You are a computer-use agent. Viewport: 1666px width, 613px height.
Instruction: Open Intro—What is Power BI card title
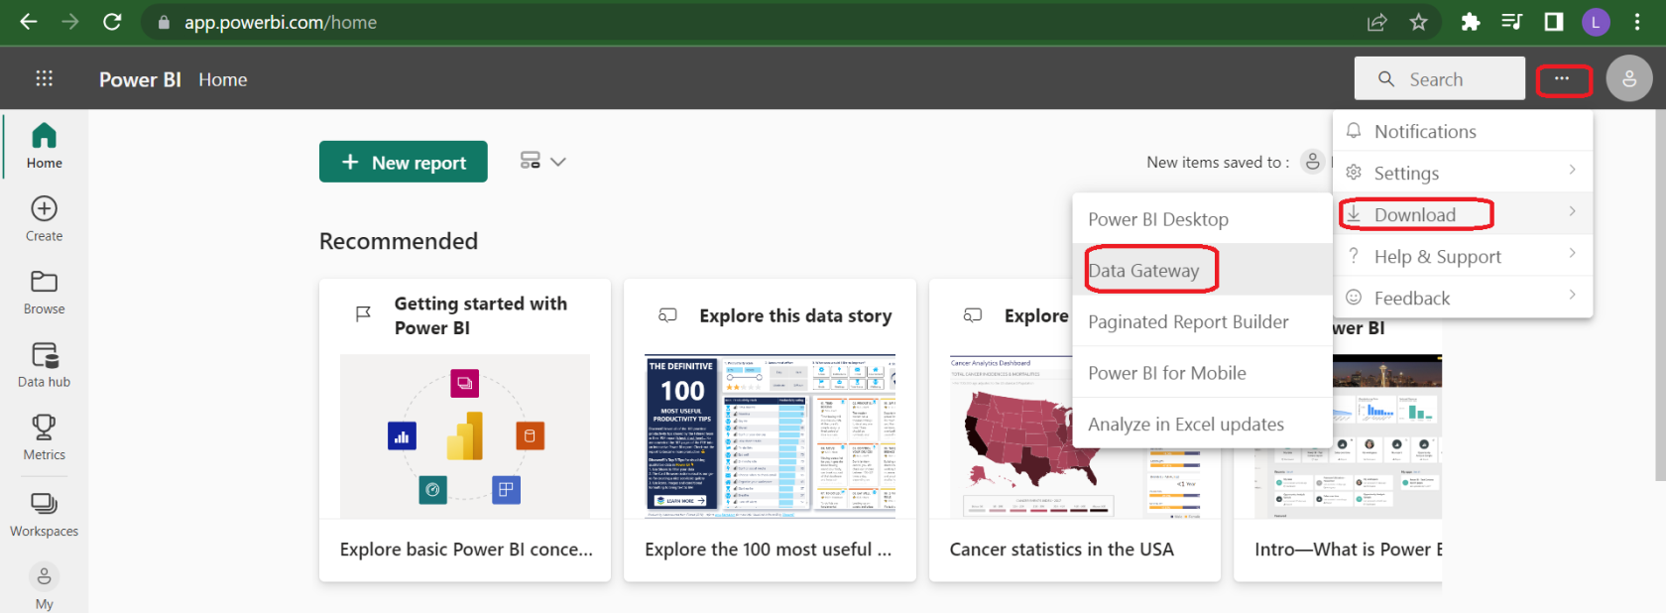pos(1349,550)
